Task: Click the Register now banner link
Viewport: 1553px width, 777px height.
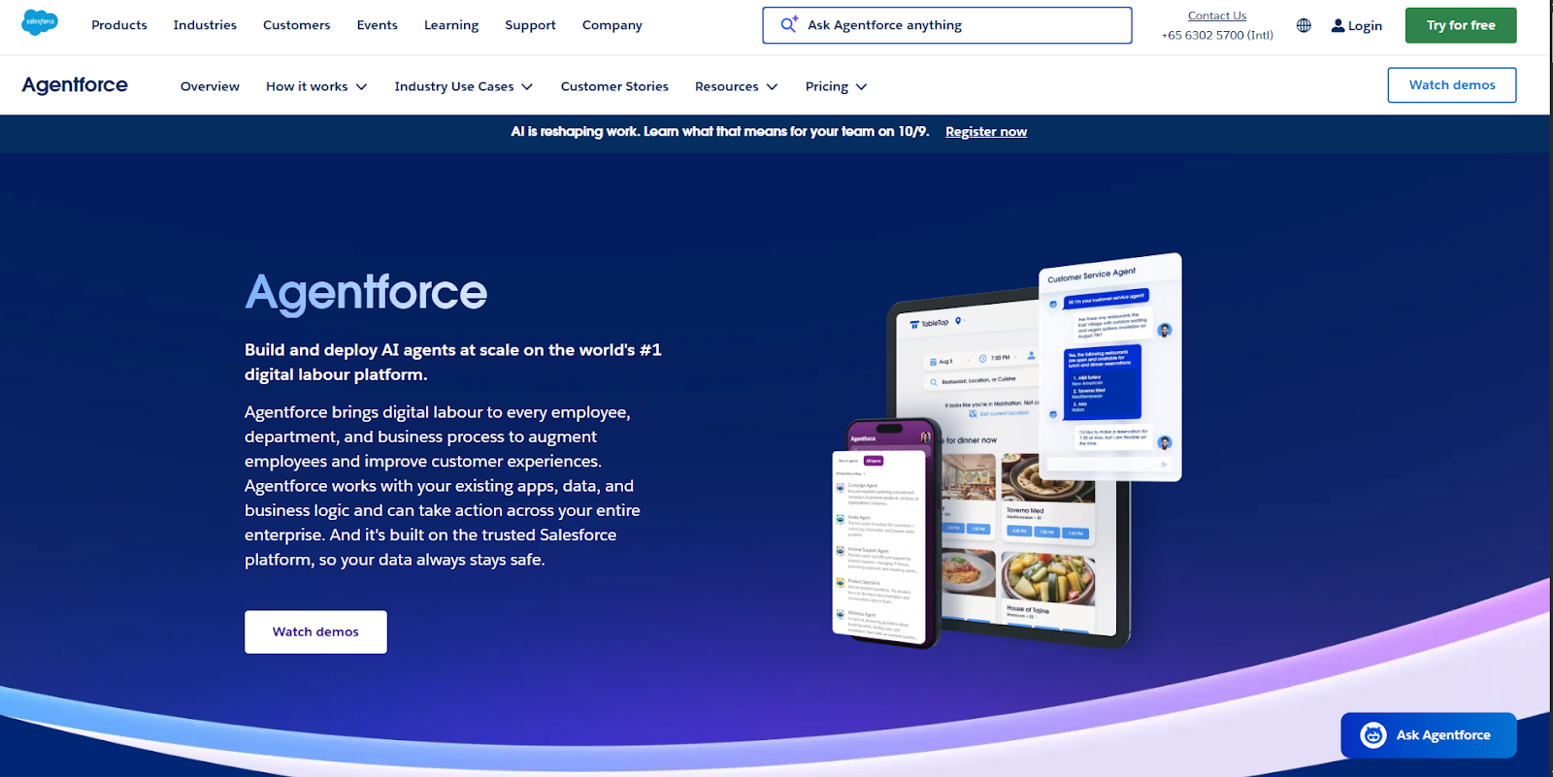Action: [986, 132]
